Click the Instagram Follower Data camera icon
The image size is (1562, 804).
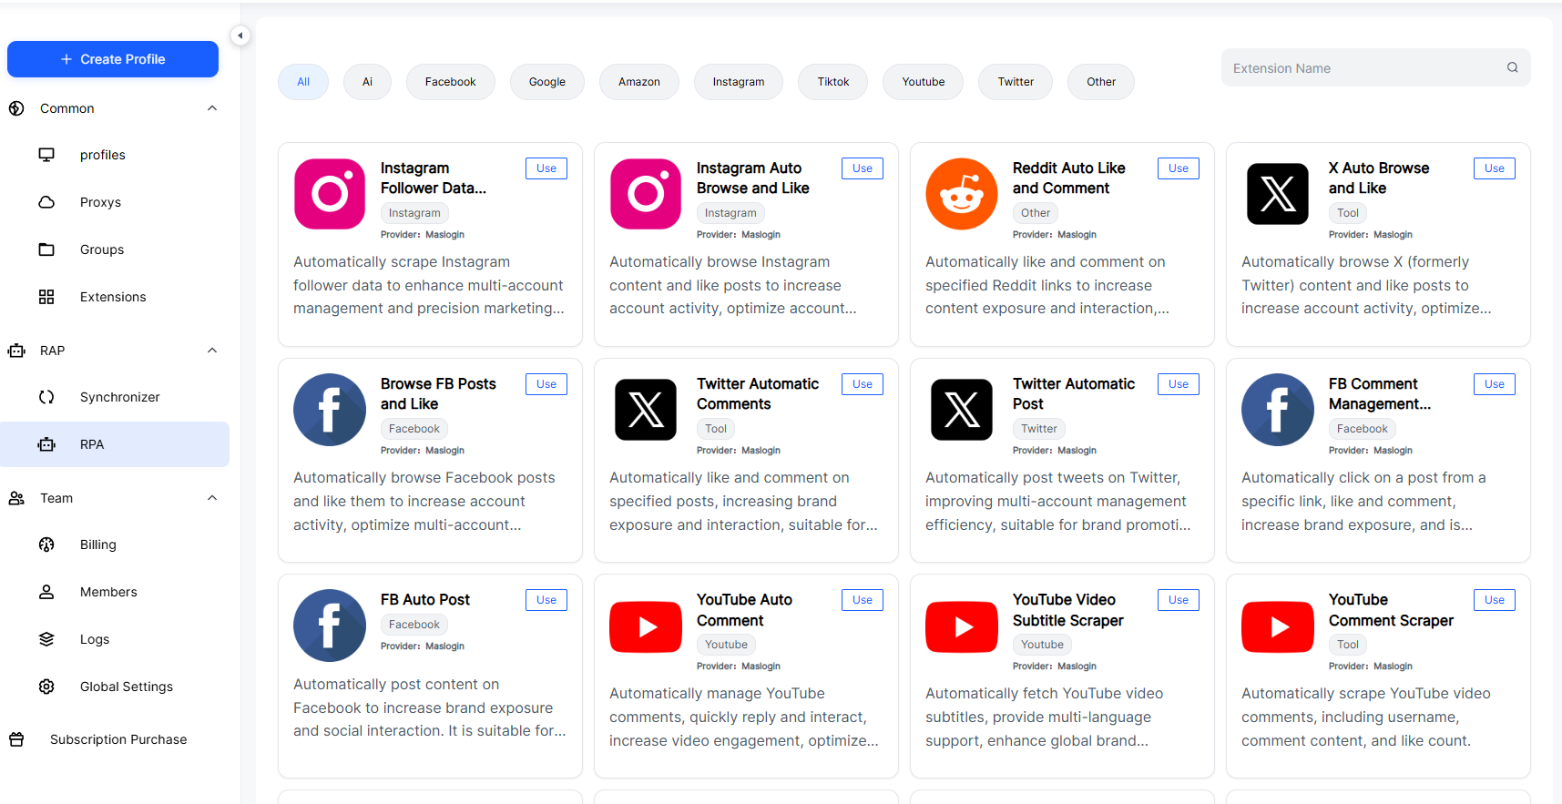click(330, 194)
